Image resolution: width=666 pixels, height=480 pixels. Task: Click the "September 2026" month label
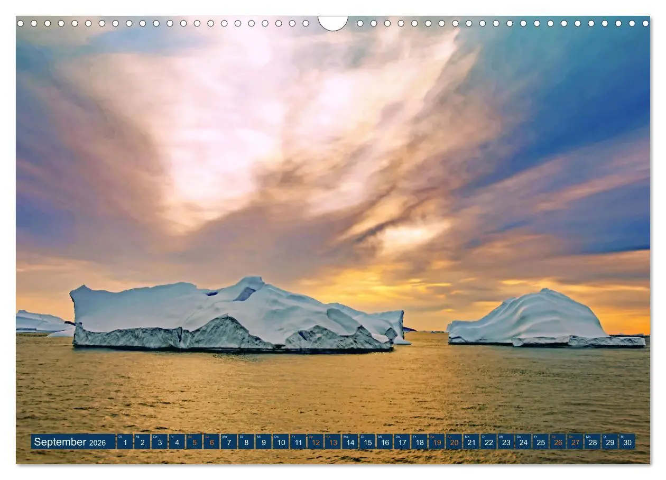click(x=73, y=442)
